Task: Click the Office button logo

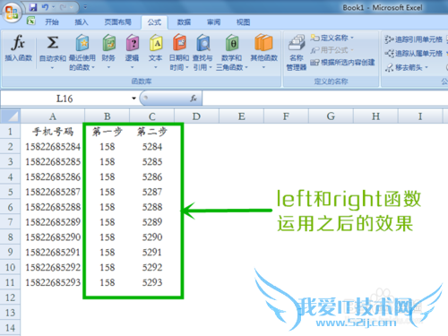Action: 12,13
